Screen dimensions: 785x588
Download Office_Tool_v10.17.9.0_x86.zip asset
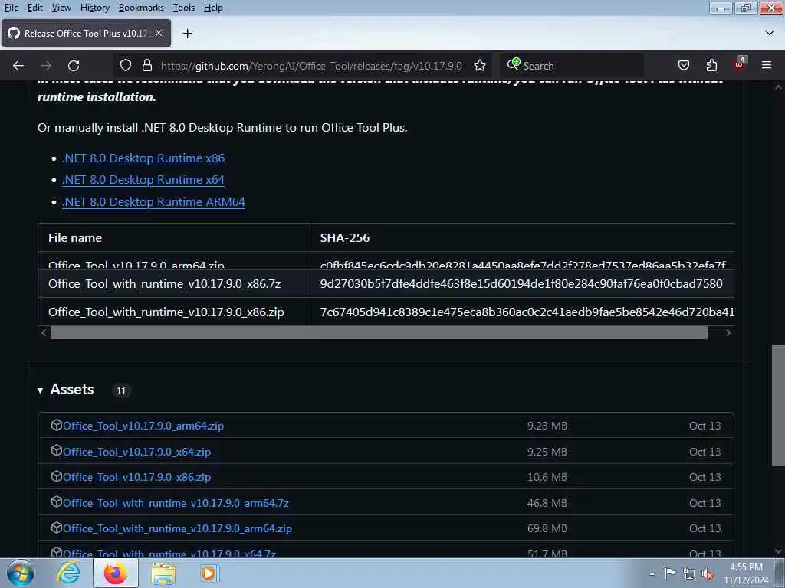[x=136, y=477]
